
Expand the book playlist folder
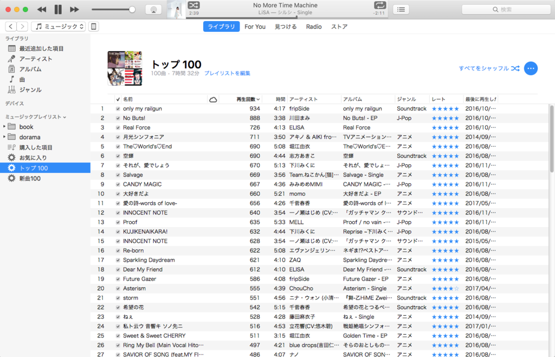point(4,126)
